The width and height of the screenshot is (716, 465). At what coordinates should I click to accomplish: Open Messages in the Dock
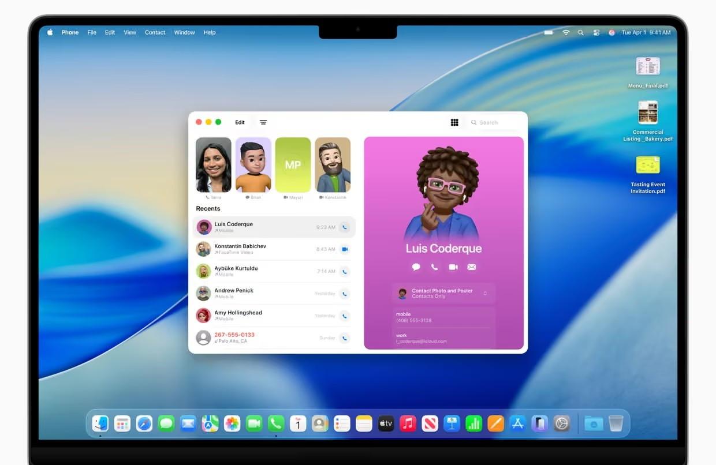pyautogui.click(x=166, y=423)
